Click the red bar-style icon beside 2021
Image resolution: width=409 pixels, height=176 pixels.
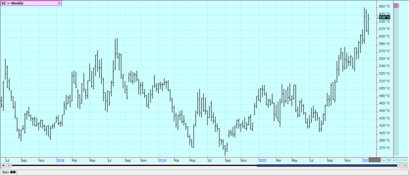(x=384, y=160)
